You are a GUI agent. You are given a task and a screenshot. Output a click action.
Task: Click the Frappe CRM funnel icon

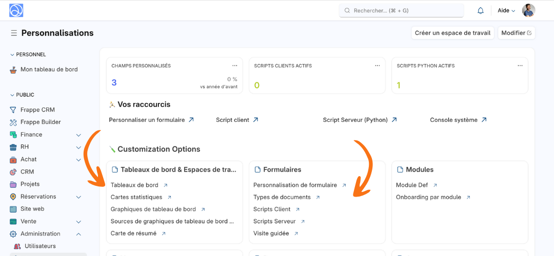13,110
